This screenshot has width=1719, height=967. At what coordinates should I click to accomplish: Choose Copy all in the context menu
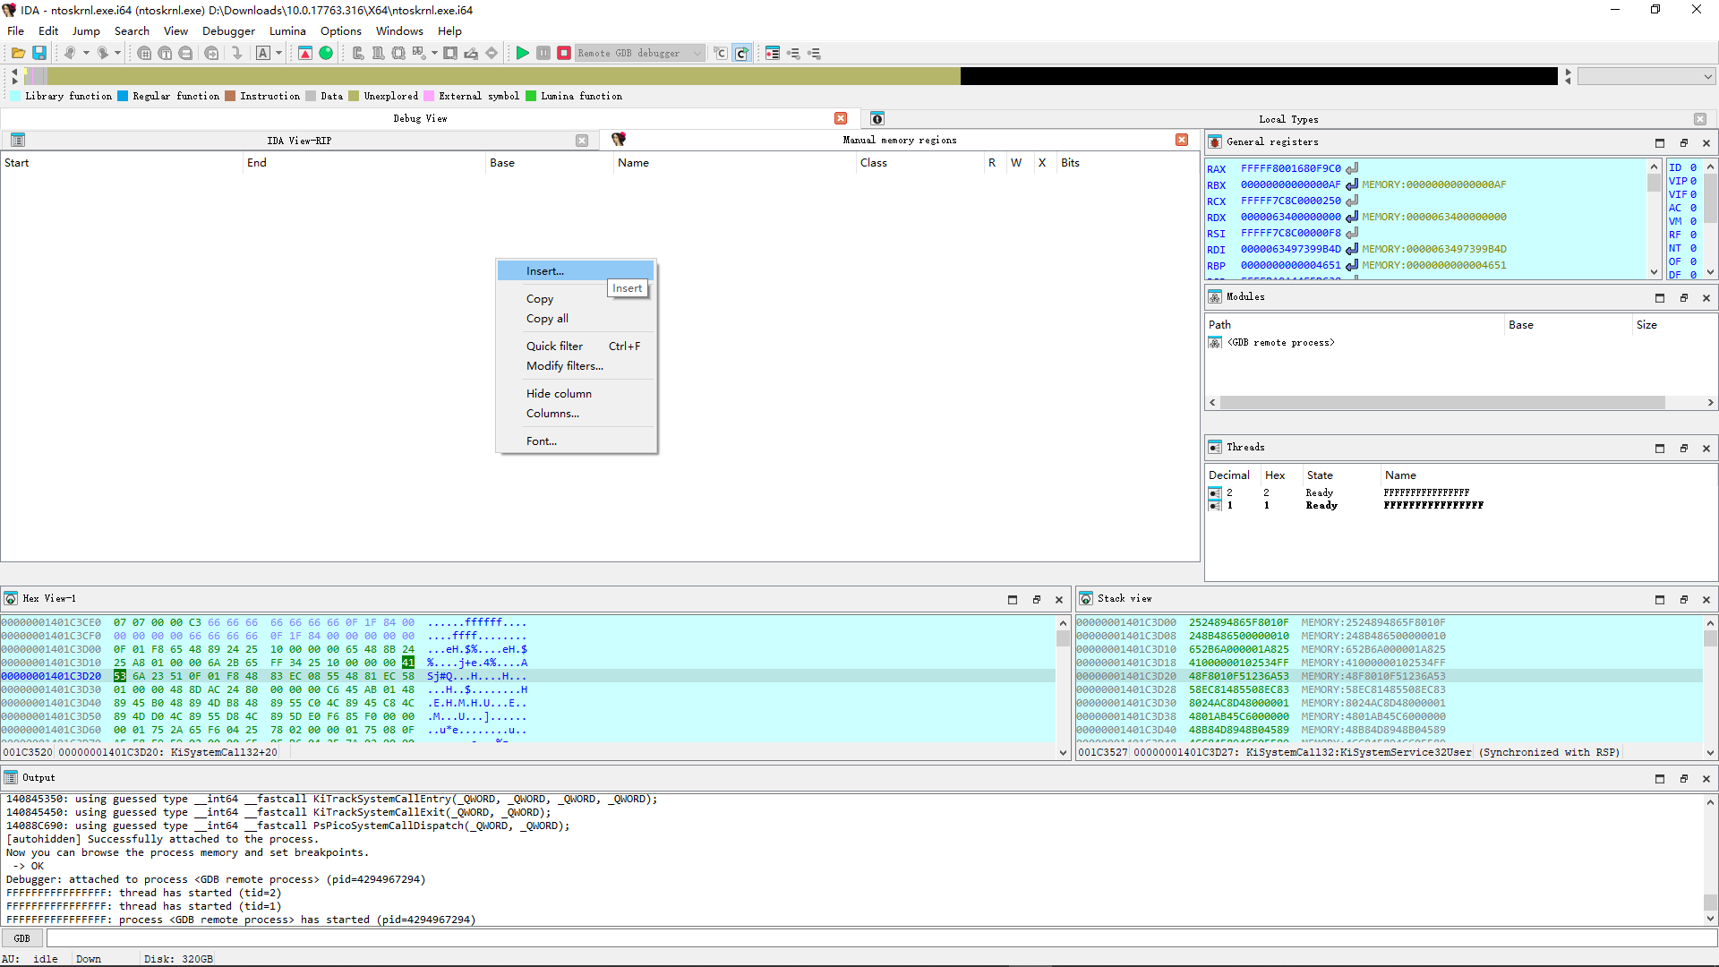(547, 318)
